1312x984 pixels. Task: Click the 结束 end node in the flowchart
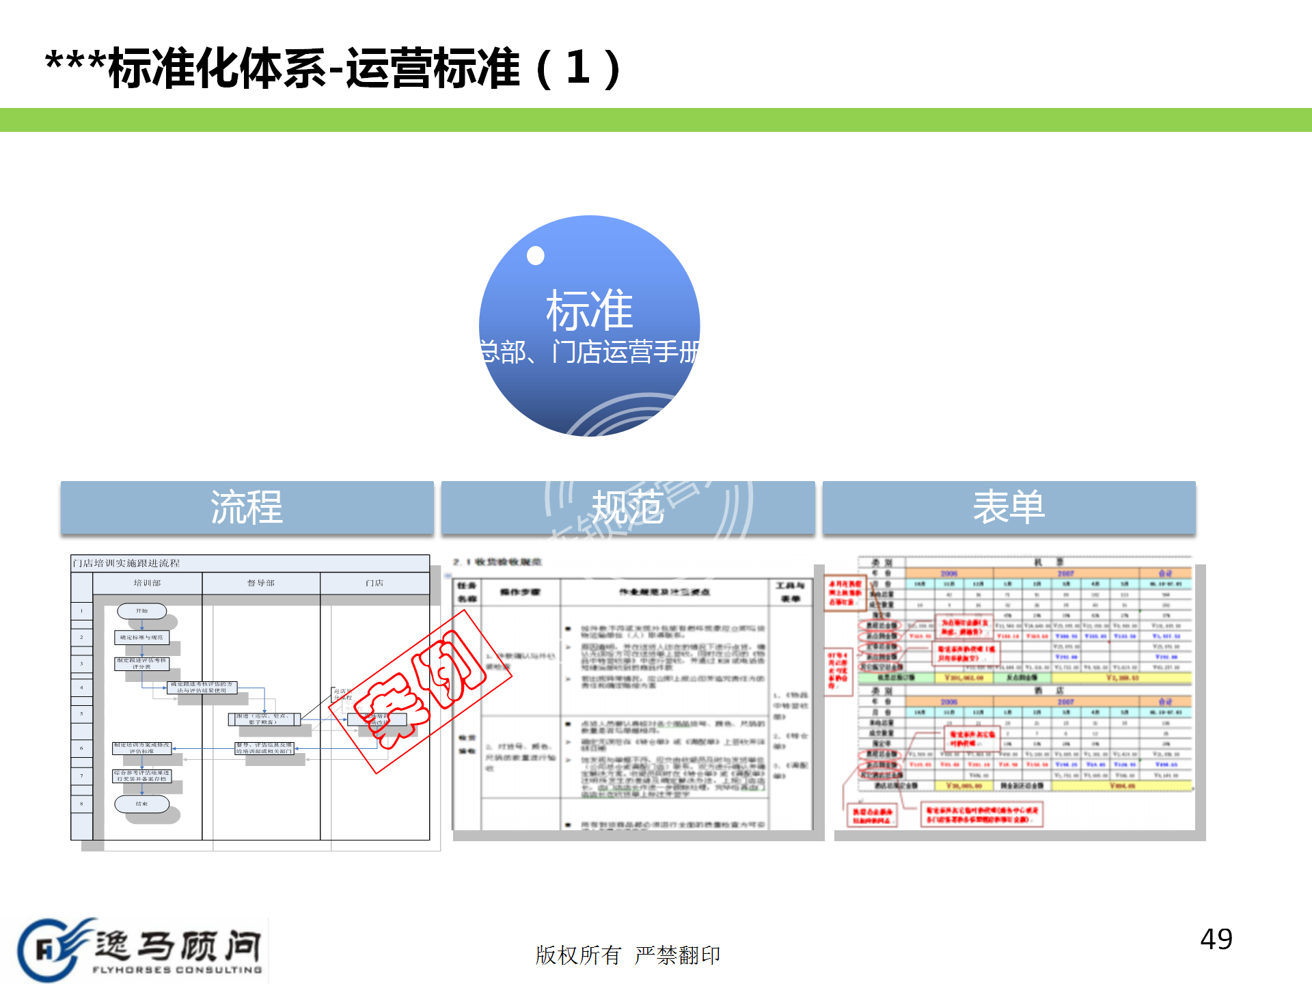(141, 804)
